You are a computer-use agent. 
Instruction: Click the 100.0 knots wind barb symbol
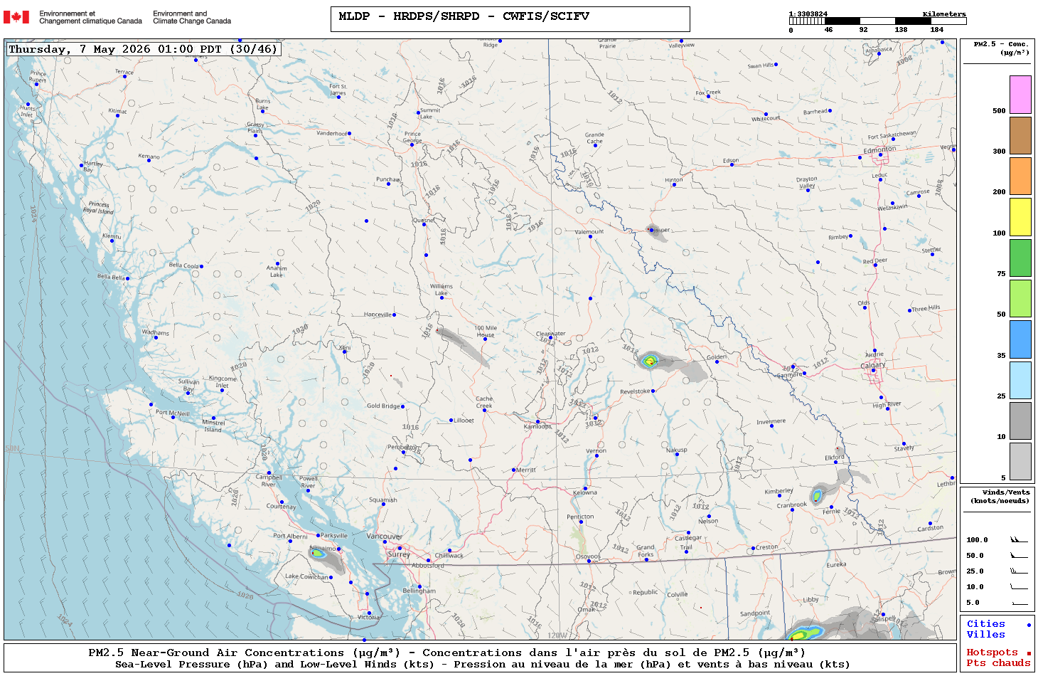[1019, 539]
